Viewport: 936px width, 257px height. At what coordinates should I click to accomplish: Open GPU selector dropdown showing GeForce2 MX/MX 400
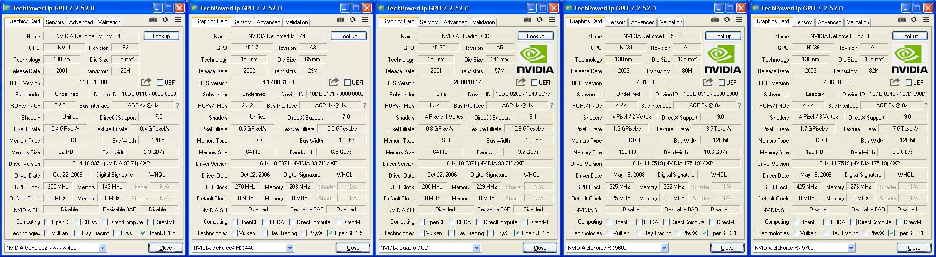(56, 247)
